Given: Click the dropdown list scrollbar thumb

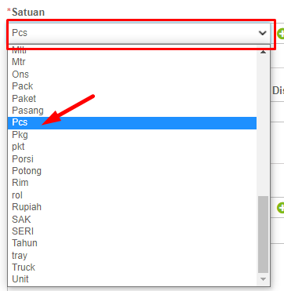Looking at the screenshot, I should [263, 235].
